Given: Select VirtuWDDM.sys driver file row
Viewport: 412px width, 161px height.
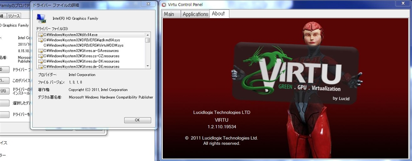Looking at the screenshot, I should (x=91, y=45).
